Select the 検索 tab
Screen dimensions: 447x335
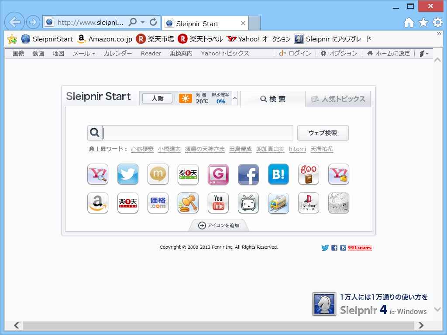coord(273,99)
